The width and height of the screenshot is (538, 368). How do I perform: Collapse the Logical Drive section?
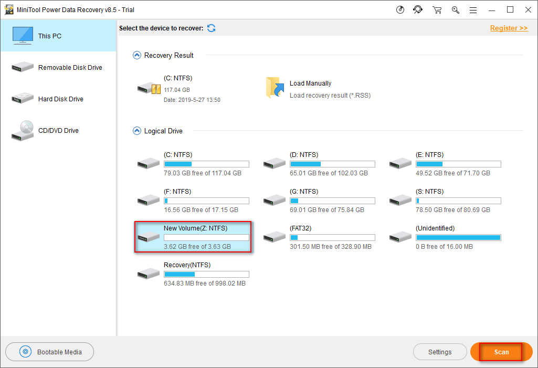pos(137,131)
